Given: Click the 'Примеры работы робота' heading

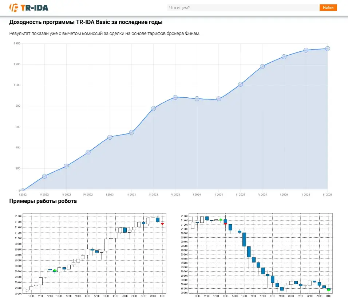Looking at the screenshot, I should point(43,201).
